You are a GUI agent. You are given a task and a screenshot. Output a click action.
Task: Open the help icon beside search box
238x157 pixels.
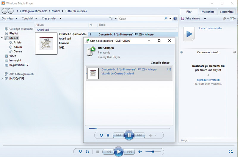pyautogui.click(x=175, y=18)
